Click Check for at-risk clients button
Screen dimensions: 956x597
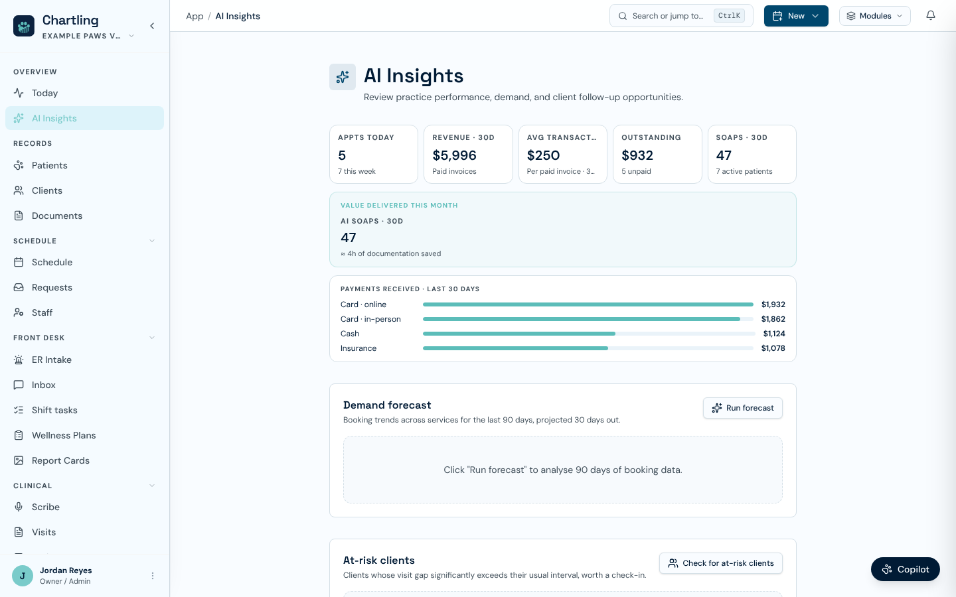(x=721, y=563)
